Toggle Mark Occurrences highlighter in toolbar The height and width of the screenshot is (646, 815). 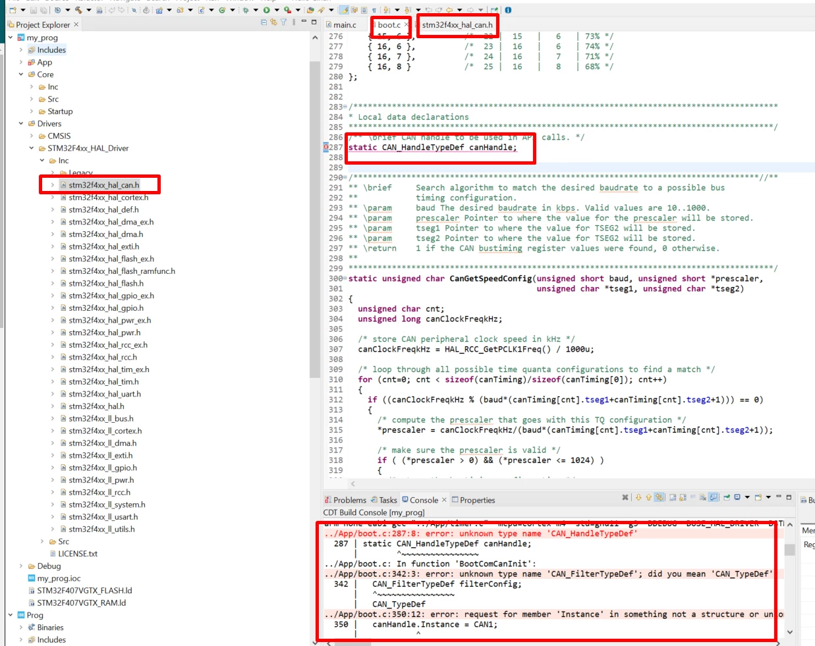click(345, 10)
